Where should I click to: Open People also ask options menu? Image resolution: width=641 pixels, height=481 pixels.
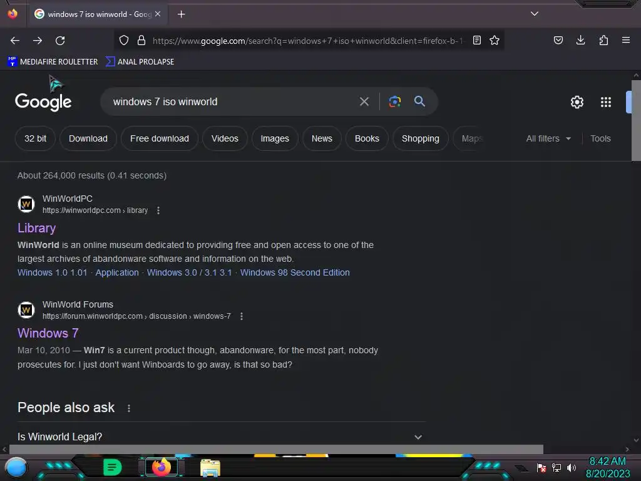click(x=129, y=408)
